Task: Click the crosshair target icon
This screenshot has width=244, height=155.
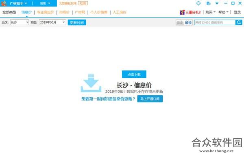Action: click(x=198, y=3)
